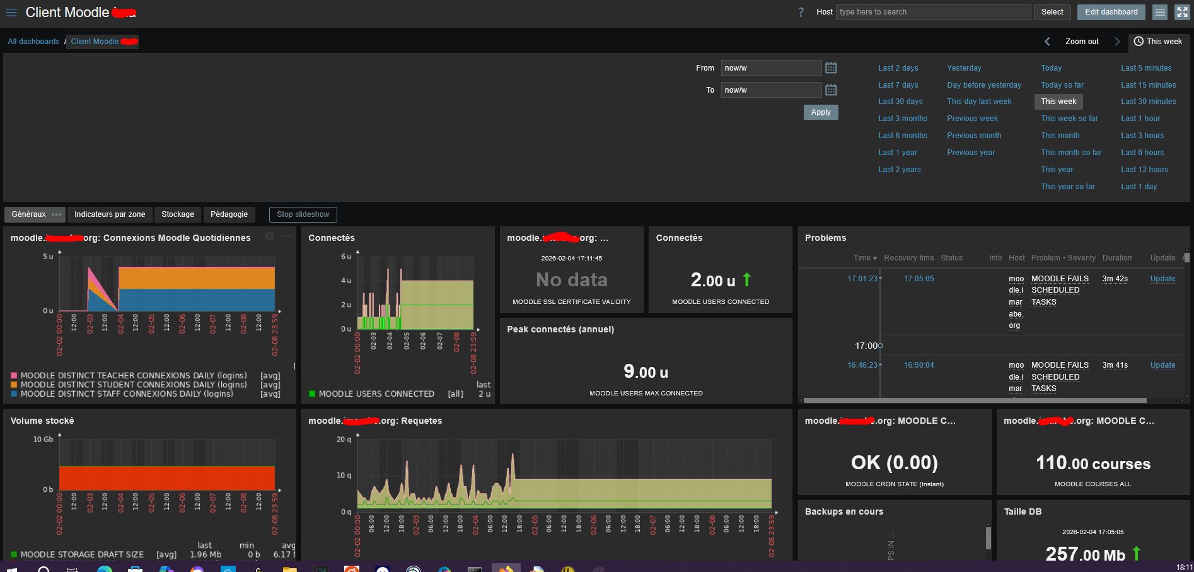This screenshot has width=1194, height=572.
Task: Toggle Stop slideshow button
Action: pyautogui.click(x=303, y=214)
